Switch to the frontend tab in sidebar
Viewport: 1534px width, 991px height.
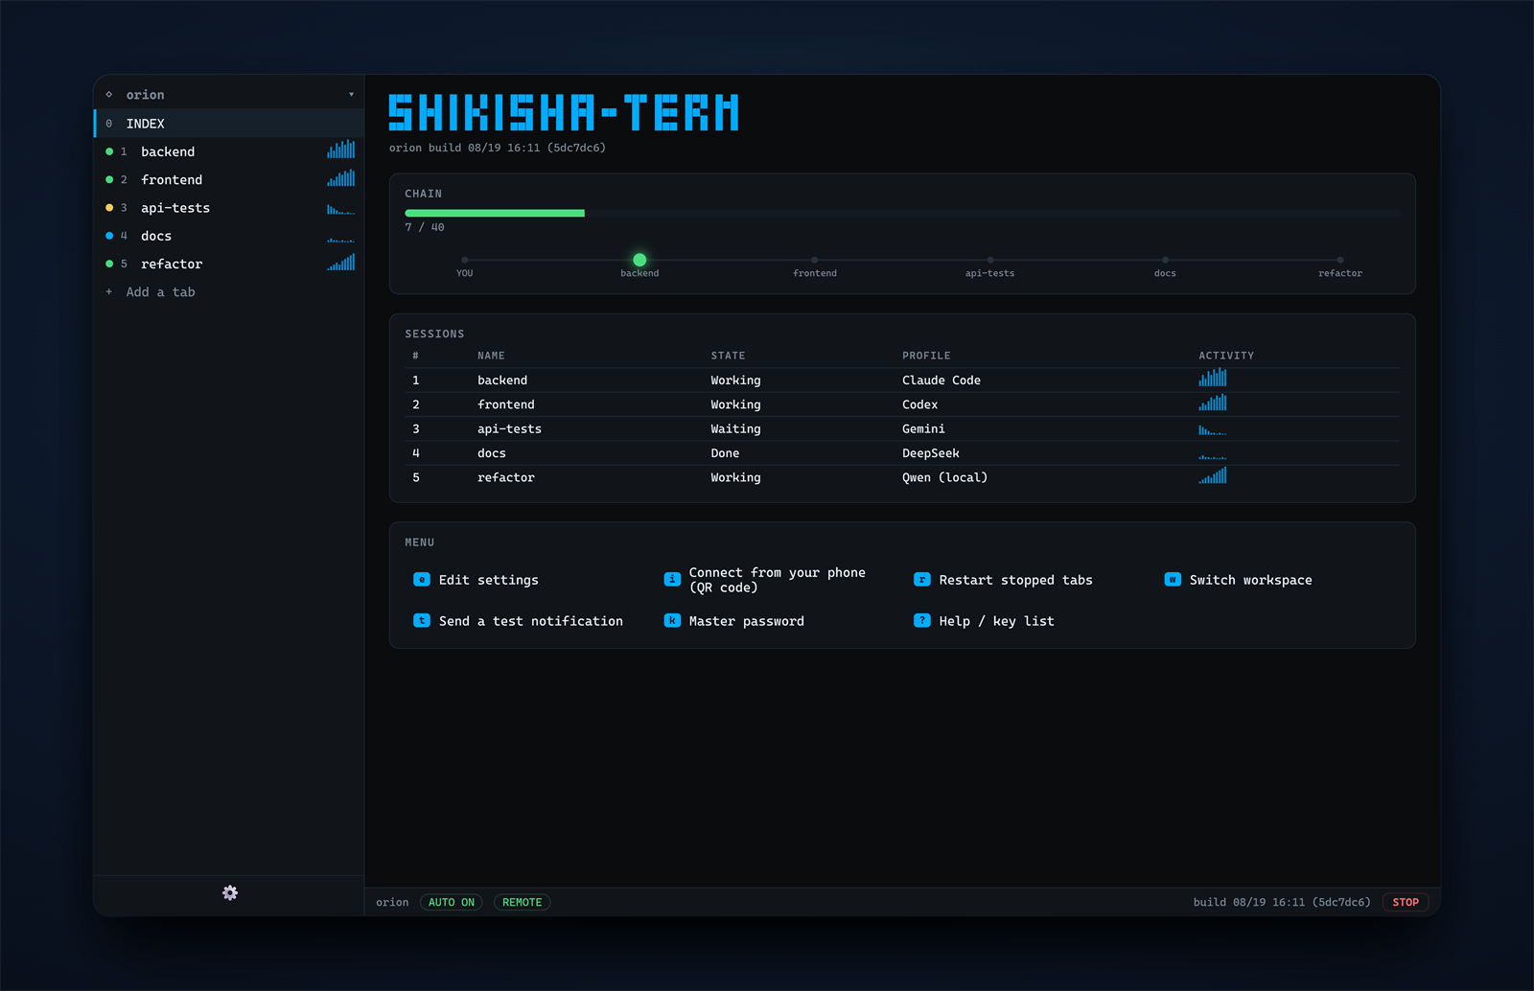click(x=229, y=179)
